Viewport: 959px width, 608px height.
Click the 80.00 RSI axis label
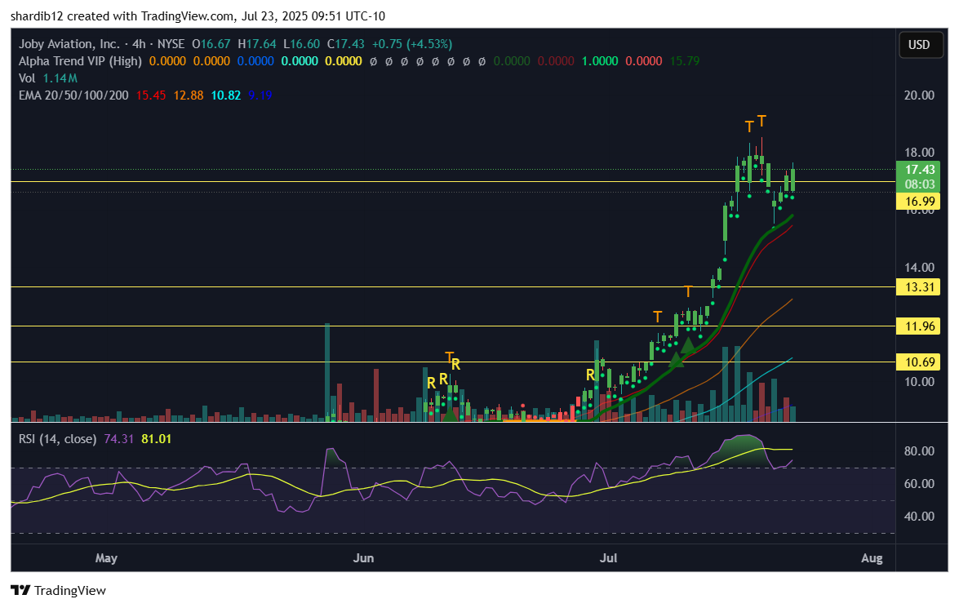919,451
